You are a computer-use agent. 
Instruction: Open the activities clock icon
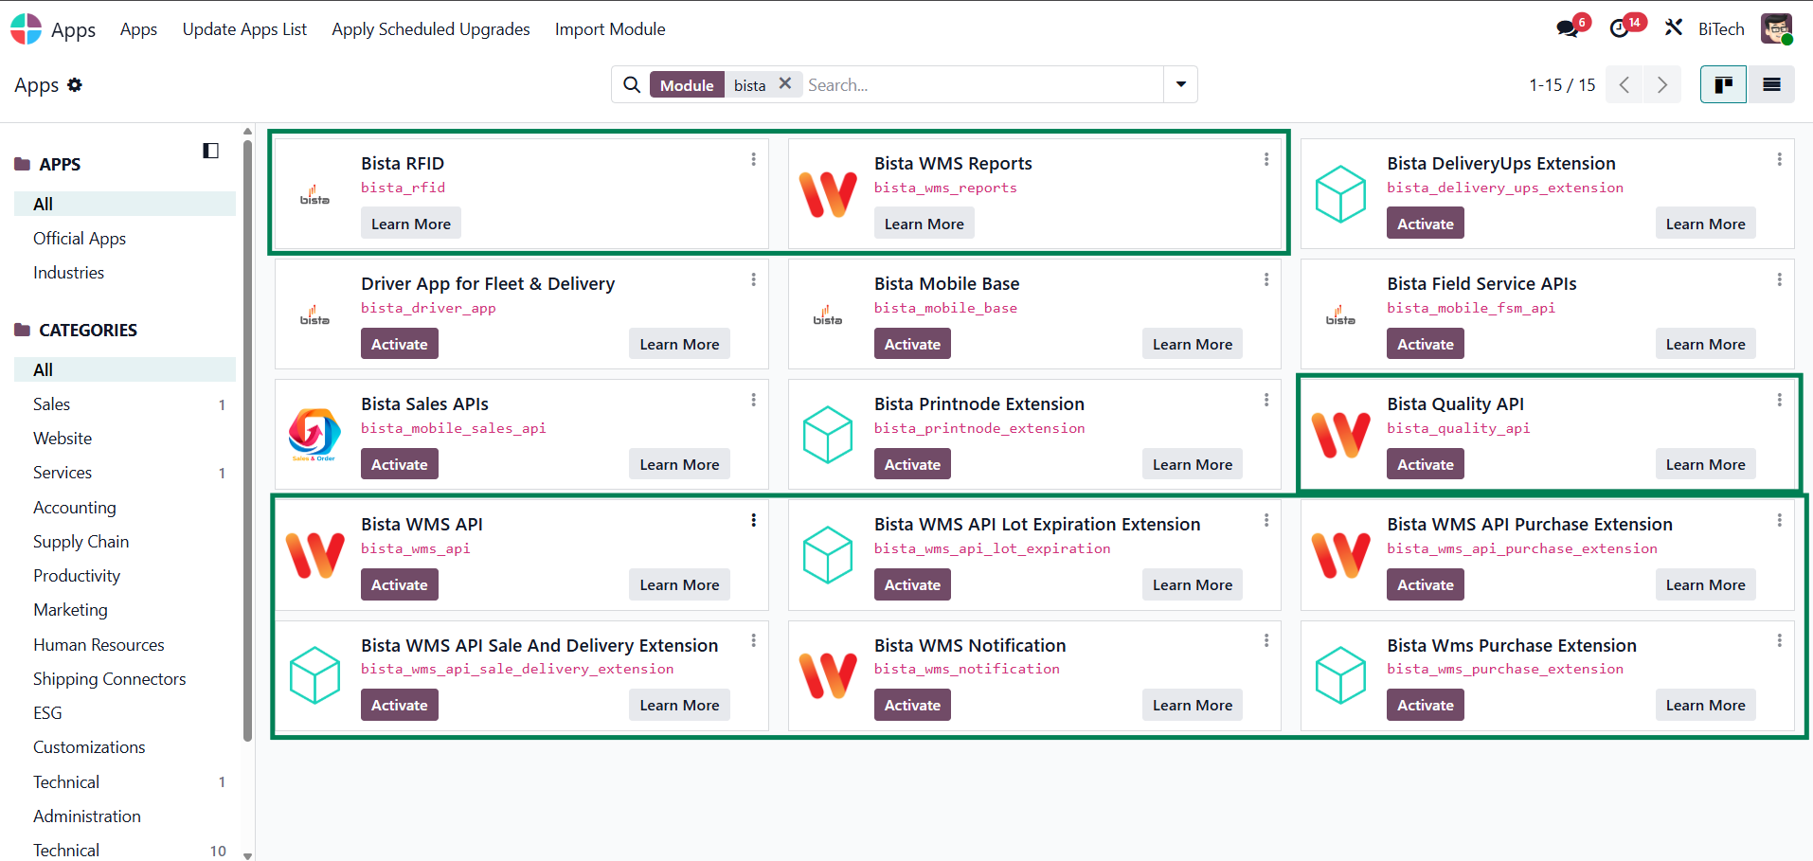click(1620, 28)
